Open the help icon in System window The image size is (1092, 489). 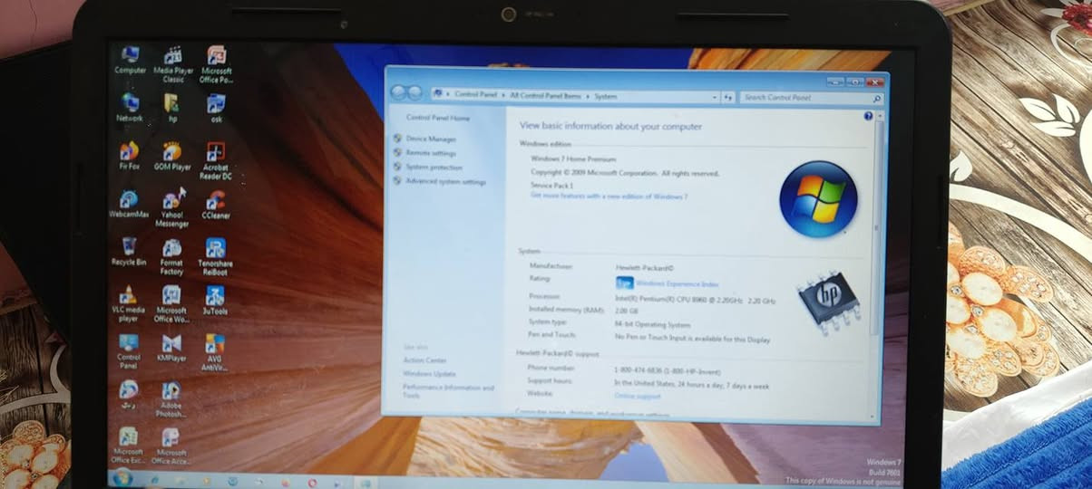(868, 116)
